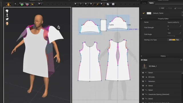Click the pencil icon beside Fold Angle value
The image size is (183, 103).
click(180, 33)
